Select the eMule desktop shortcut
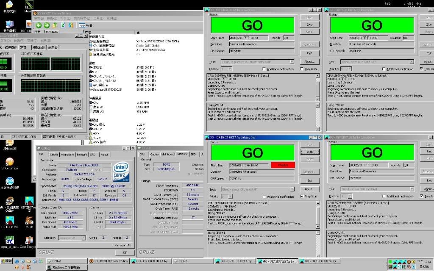The height and width of the screenshot is (271, 434). [29, 223]
